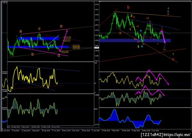Click the '9 Mar 2015' date label
192x138 pixels.
116,131
